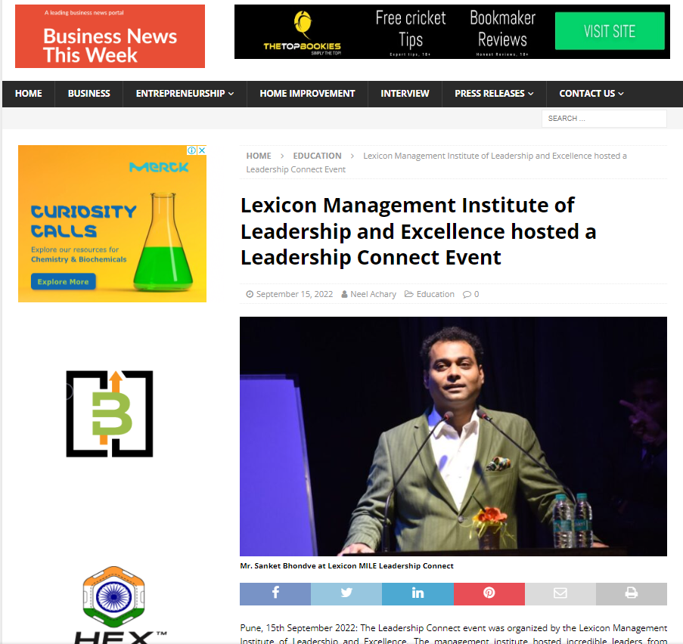Go to the Business menu item
This screenshot has width=683, height=644.
click(x=88, y=94)
